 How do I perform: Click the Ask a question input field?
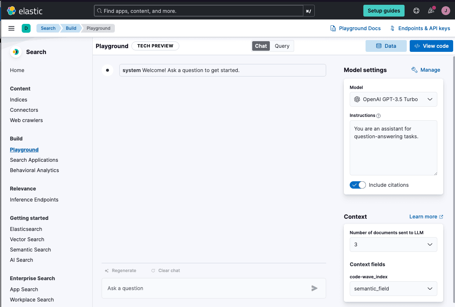pos(206,288)
